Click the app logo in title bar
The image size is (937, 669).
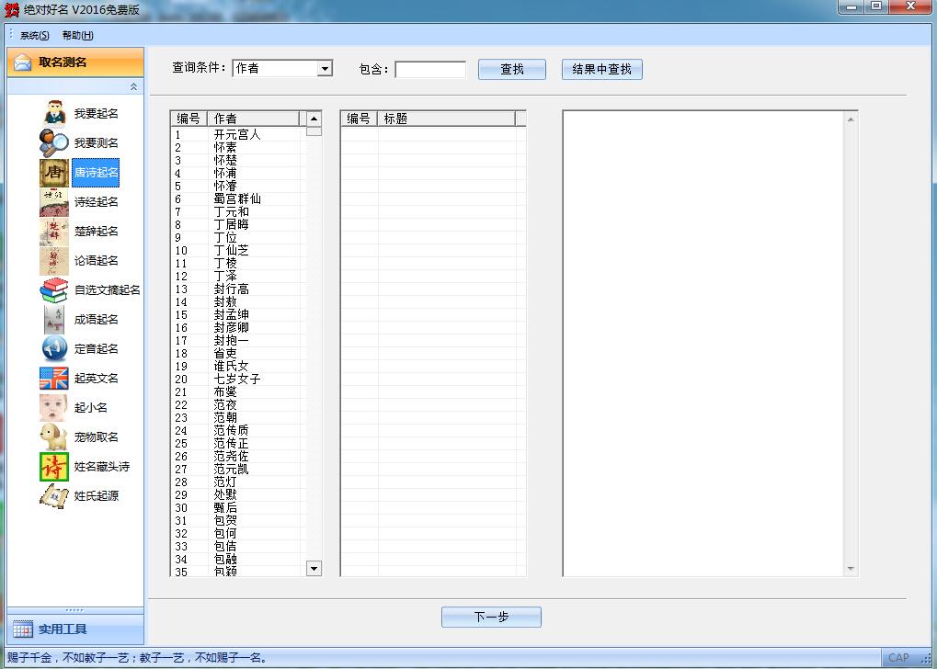(11, 9)
